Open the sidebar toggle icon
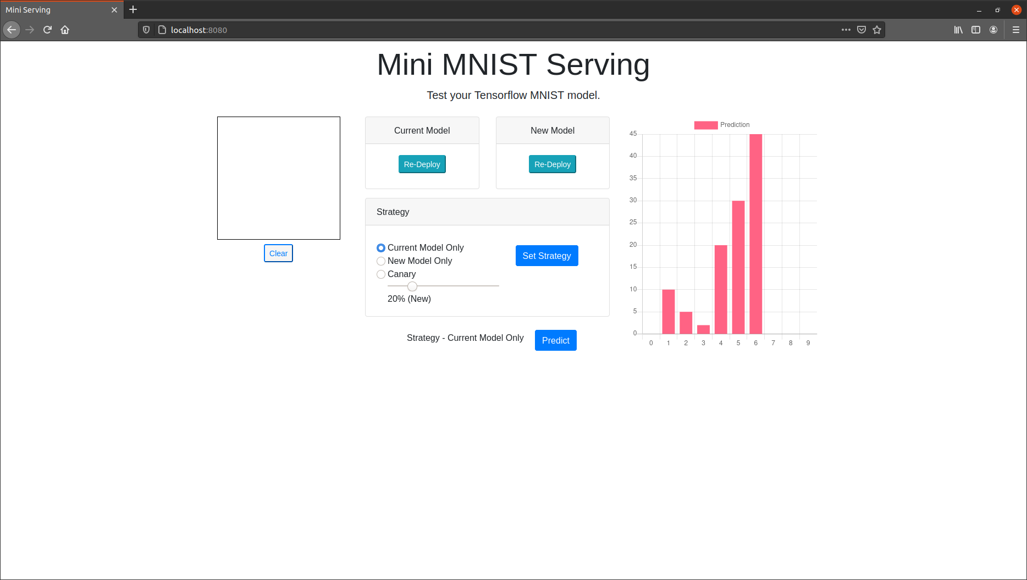The image size is (1027, 580). 976,30
